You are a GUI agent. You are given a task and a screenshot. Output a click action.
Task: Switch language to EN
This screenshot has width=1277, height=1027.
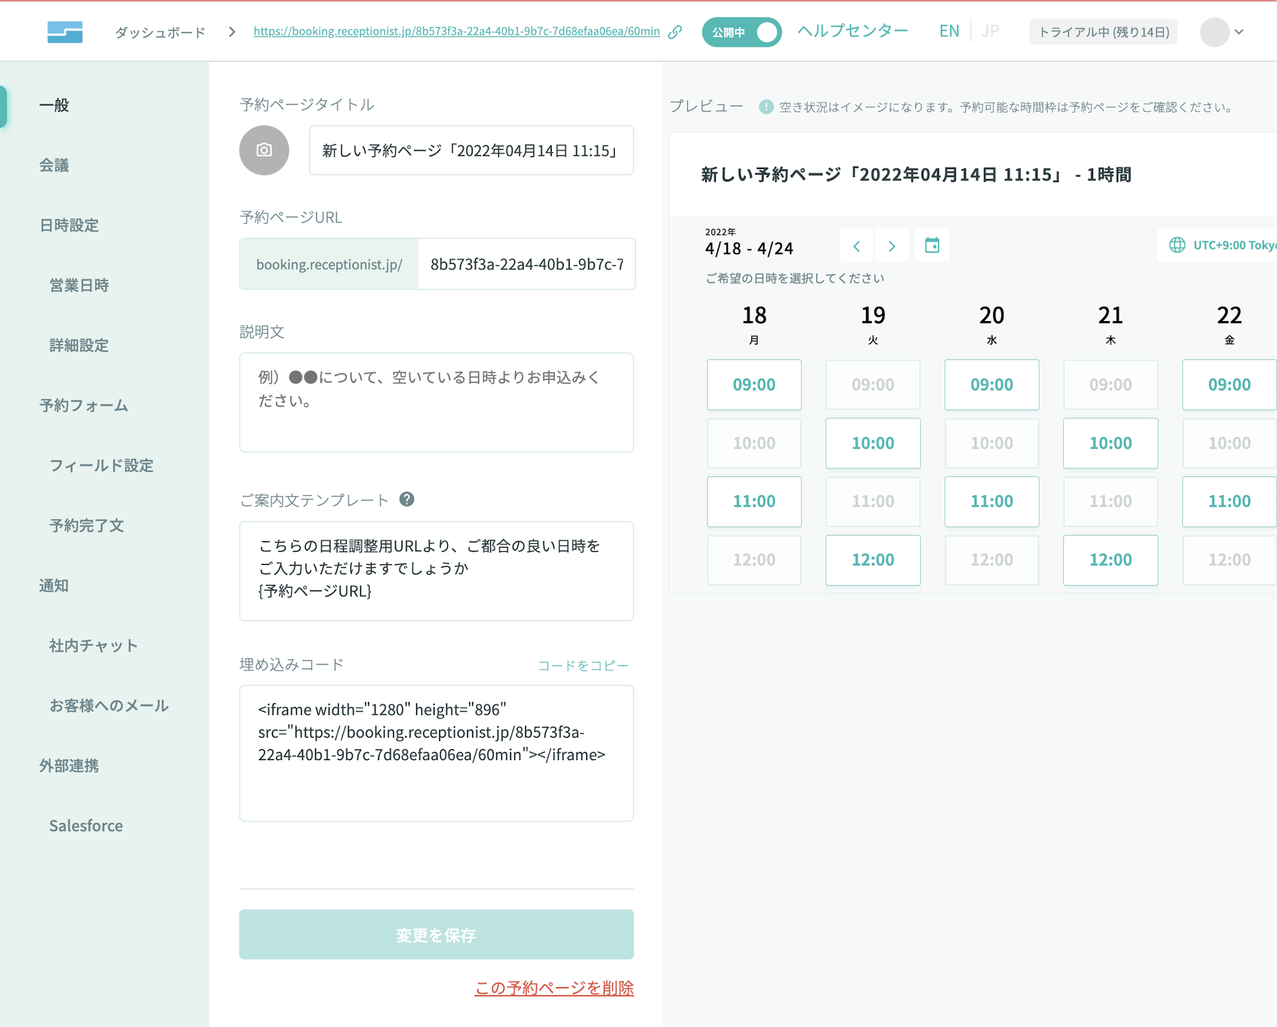coord(948,31)
